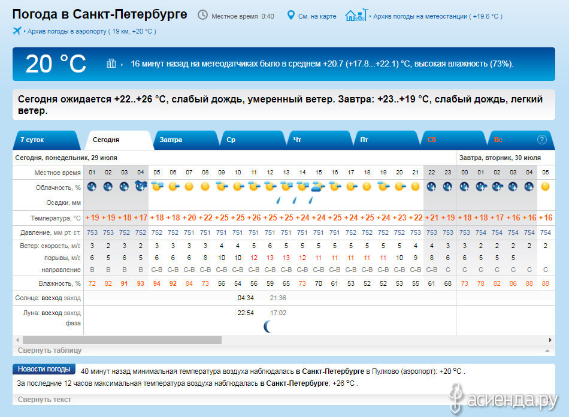Screen dimensions: 569x417
Task: Open the Вс forecast tab
Action: [520, 140]
